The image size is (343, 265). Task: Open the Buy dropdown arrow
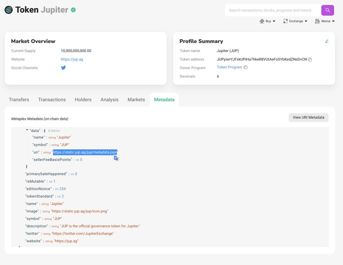(x=274, y=21)
